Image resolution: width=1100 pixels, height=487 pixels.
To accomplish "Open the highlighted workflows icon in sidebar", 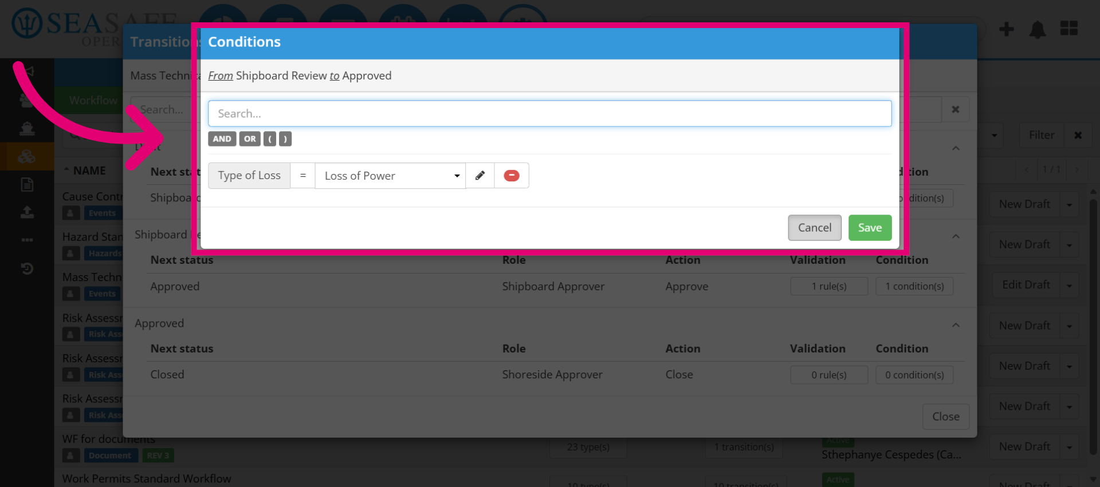I will [x=27, y=156].
